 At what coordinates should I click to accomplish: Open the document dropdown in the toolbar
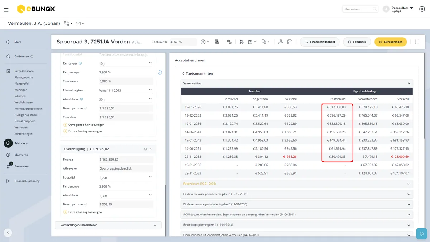click(x=266, y=42)
